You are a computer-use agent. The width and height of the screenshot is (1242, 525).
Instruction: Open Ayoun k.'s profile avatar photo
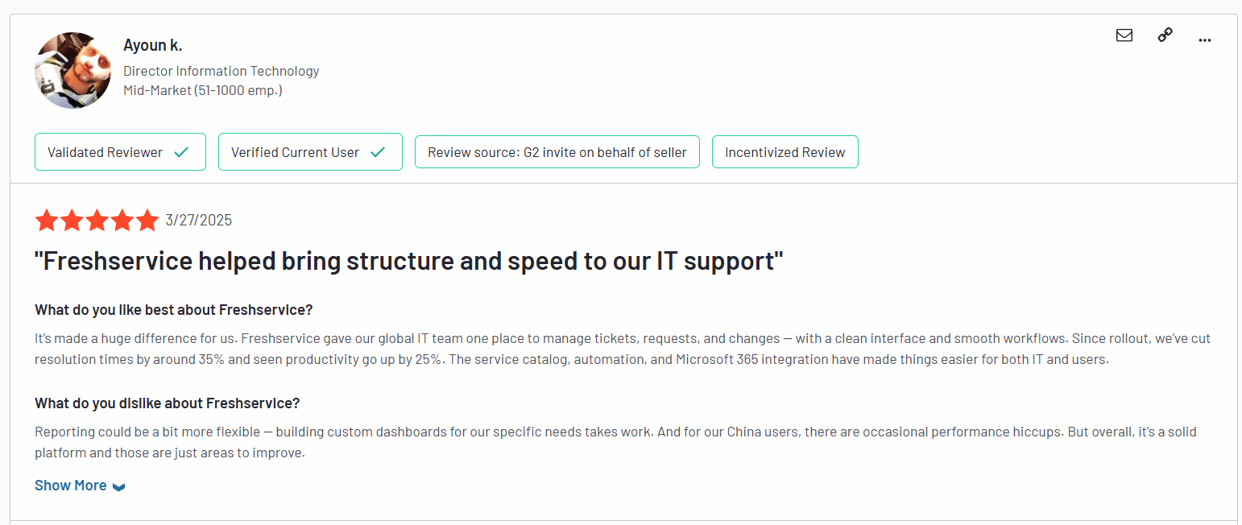(72, 70)
